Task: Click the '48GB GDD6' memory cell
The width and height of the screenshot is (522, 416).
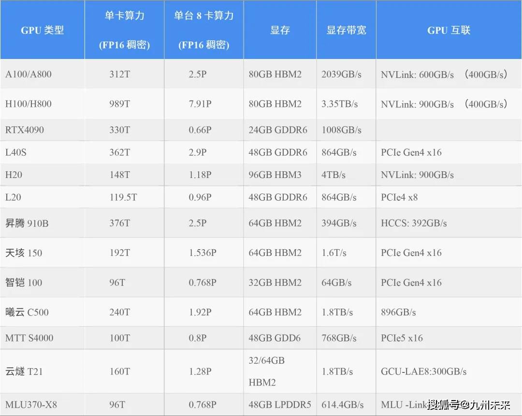Action: click(x=275, y=338)
